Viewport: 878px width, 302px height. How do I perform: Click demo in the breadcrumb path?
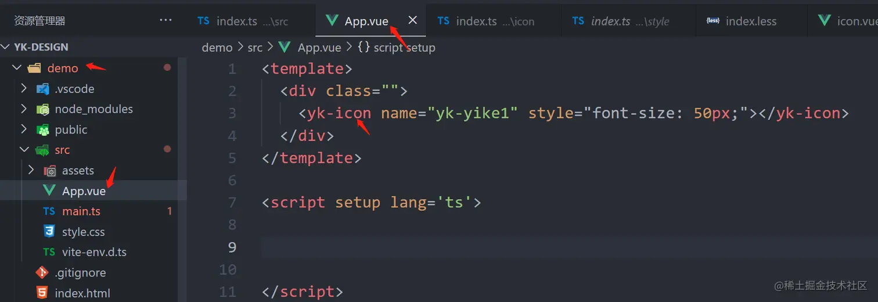click(217, 48)
